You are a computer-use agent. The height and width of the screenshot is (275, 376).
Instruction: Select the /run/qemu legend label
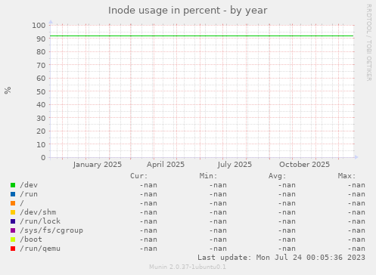tap(40, 249)
